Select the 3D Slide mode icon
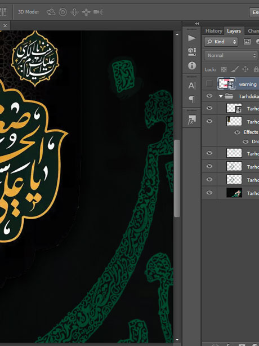 (x=86, y=12)
